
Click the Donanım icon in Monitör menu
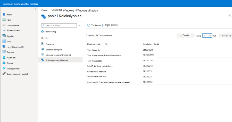tap(43, 44)
